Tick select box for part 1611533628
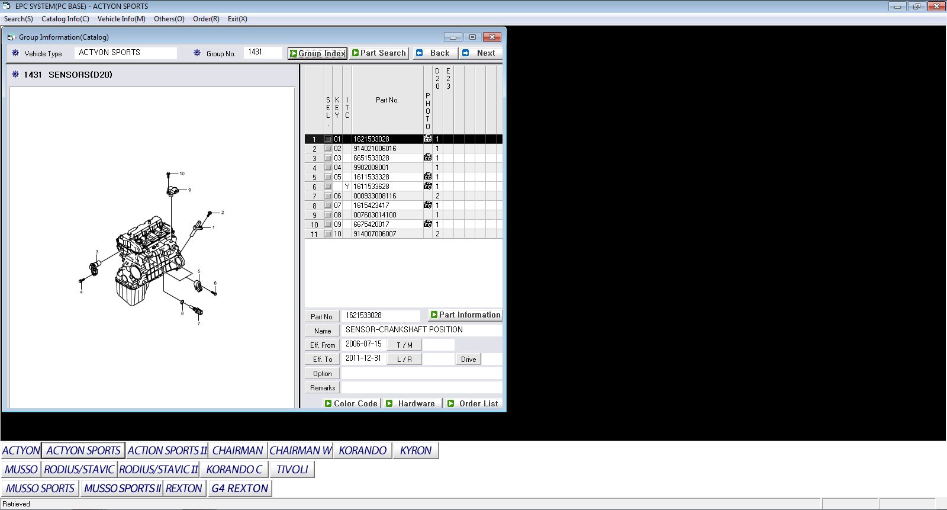Screen dimensions: 947x510 pyautogui.click(x=328, y=187)
